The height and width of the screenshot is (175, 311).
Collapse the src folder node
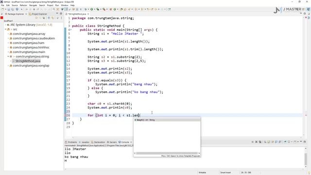click(x=5, y=29)
